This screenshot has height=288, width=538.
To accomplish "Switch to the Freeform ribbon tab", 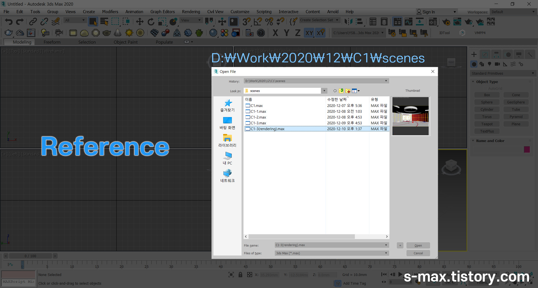I will point(52,42).
